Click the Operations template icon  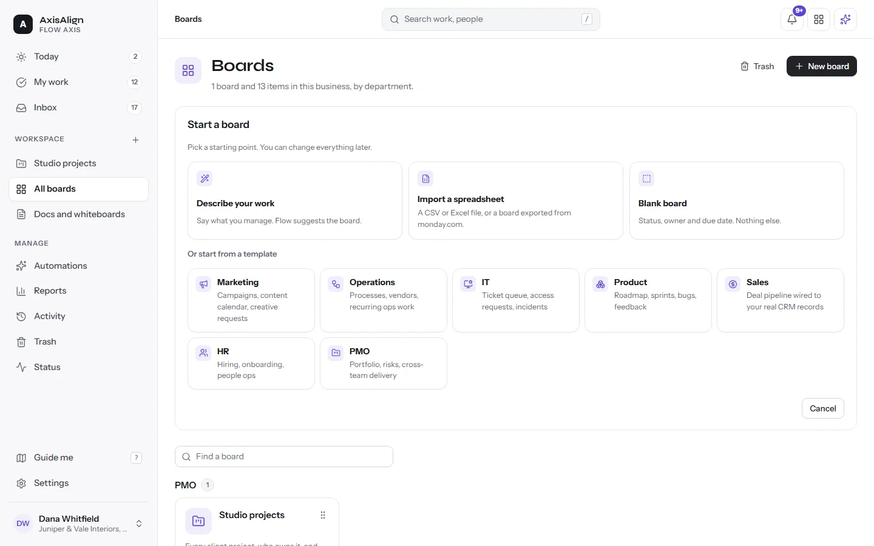pyautogui.click(x=336, y=284)
